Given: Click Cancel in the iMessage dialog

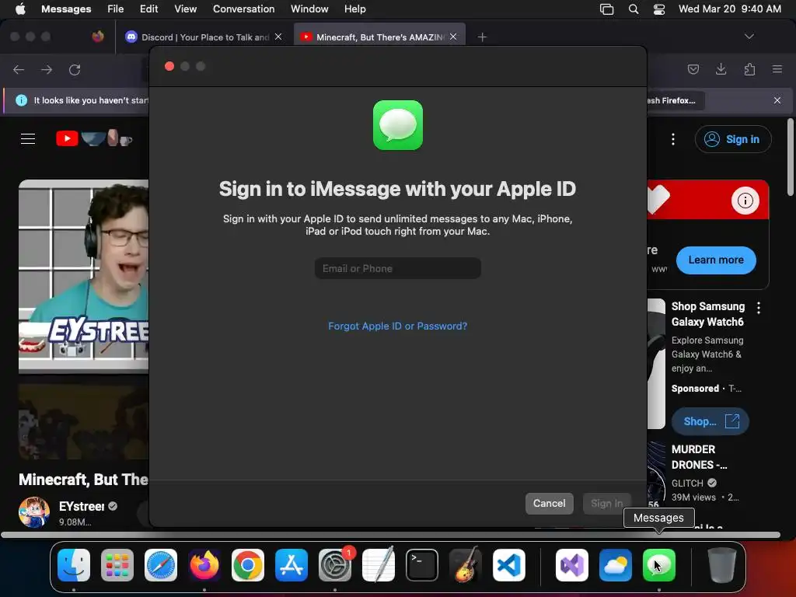Looking at the screenshot, I should click(x=550, y=503).
